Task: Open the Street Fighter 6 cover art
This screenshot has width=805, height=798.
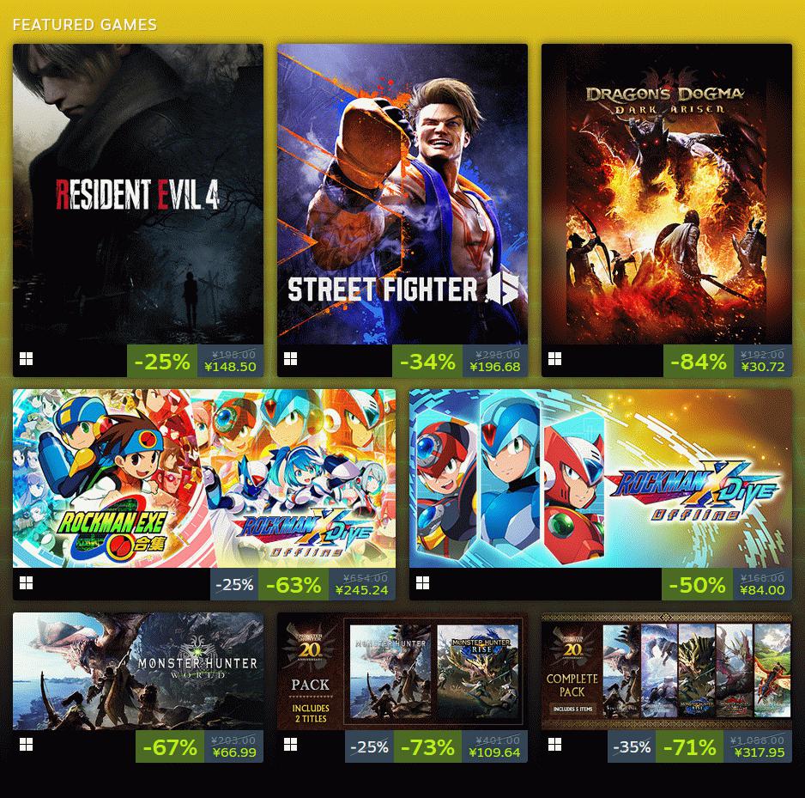Action: pos(402,194)
